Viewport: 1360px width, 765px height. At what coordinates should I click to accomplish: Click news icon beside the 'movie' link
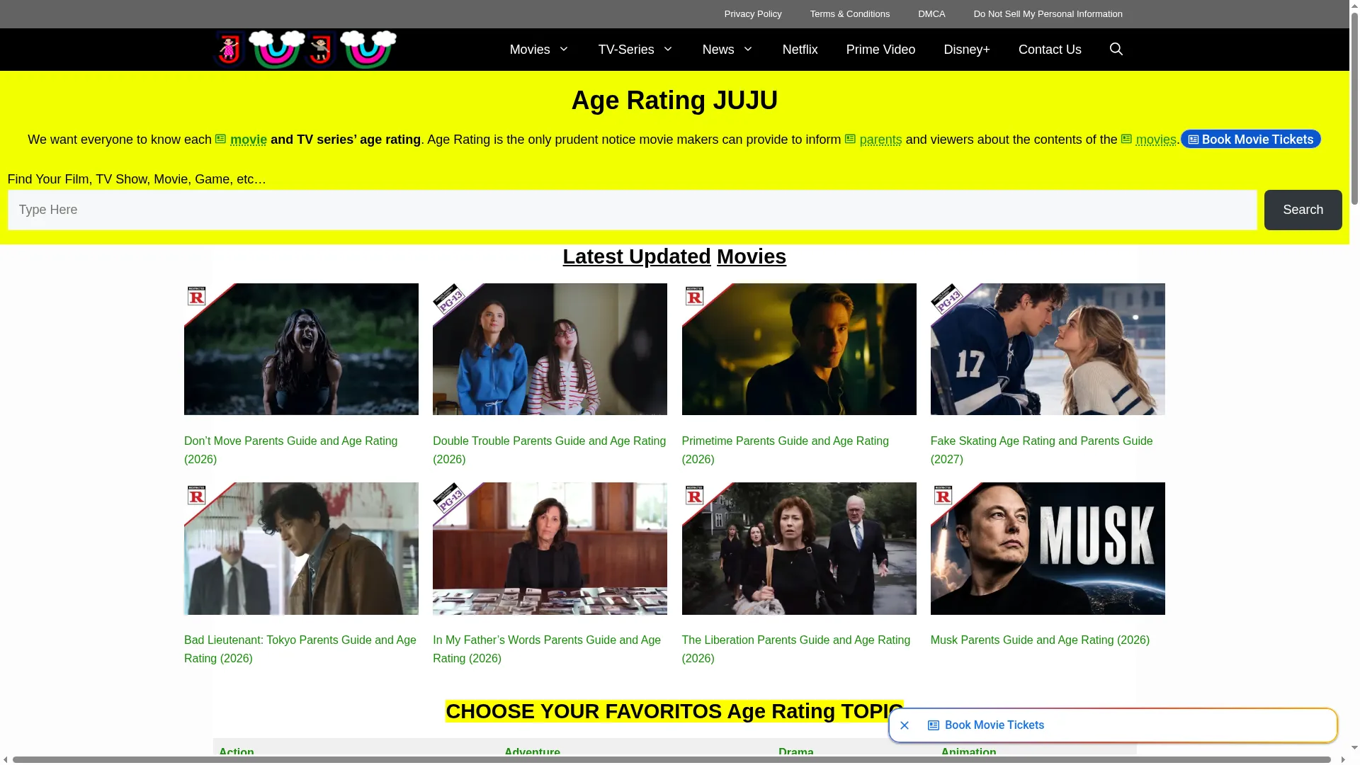(220, 139)
